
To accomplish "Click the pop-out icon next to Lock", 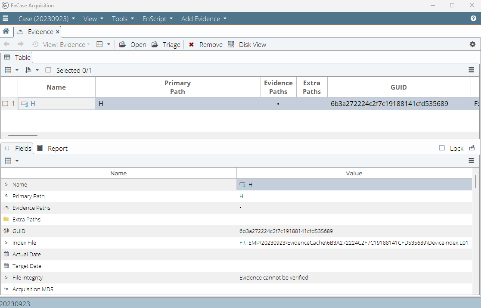I will [472, 148].
